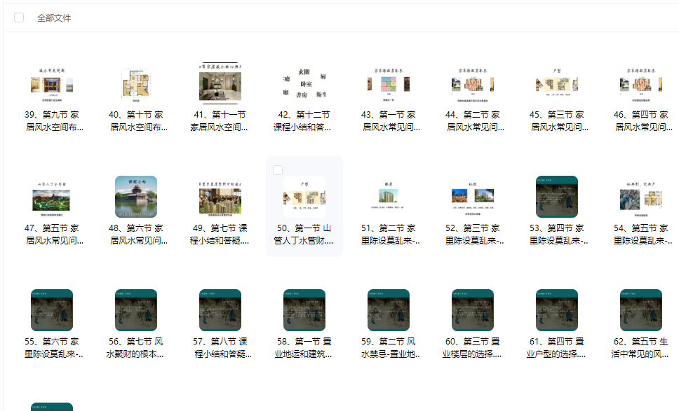The height and width of the screenshot is (411, 679).
Task: Open the building photo thumbnail of file 51
Action: [388, 197]
